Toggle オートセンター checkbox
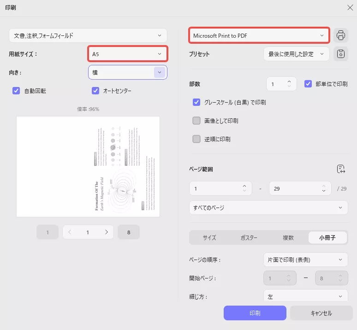 [95, 91]
